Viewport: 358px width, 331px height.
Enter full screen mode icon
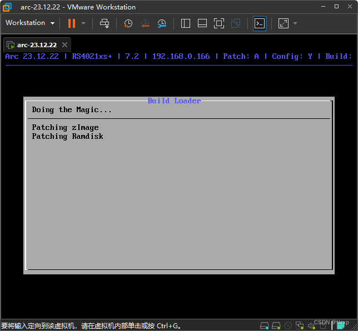[218, 23]
